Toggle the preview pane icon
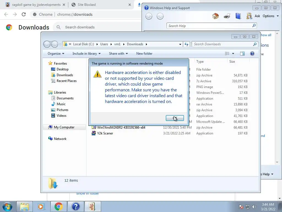Viewport: 282px width, 212px height. tap(242, 54)
